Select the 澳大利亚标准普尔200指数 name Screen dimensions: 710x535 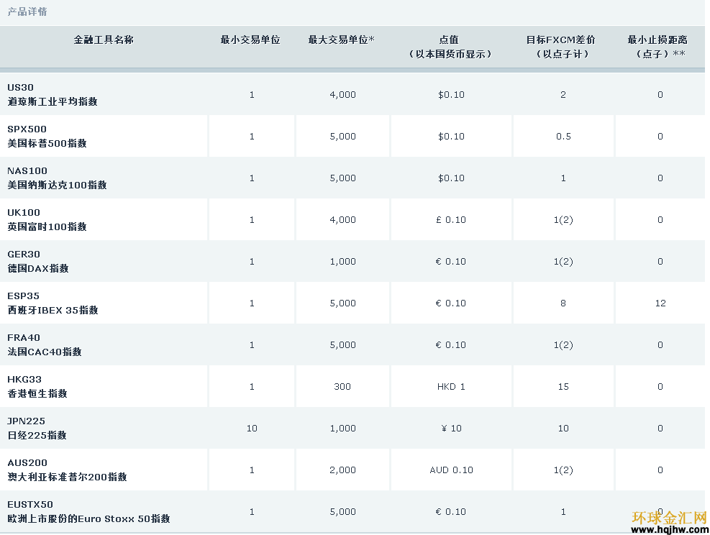coord(67,476)
